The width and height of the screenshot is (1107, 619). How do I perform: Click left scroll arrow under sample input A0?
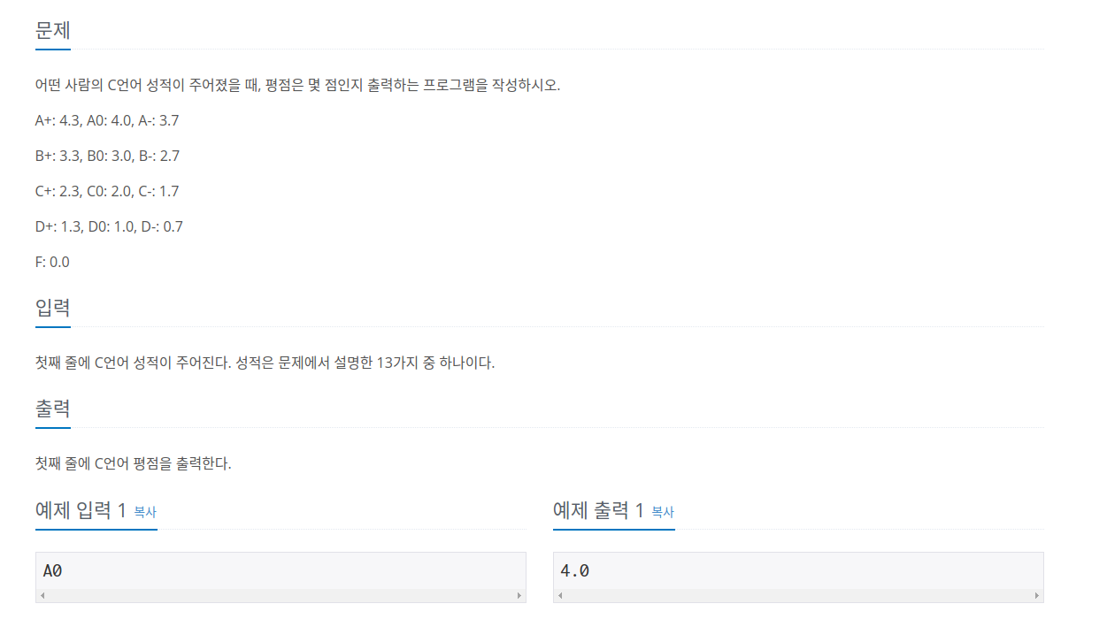42,596
